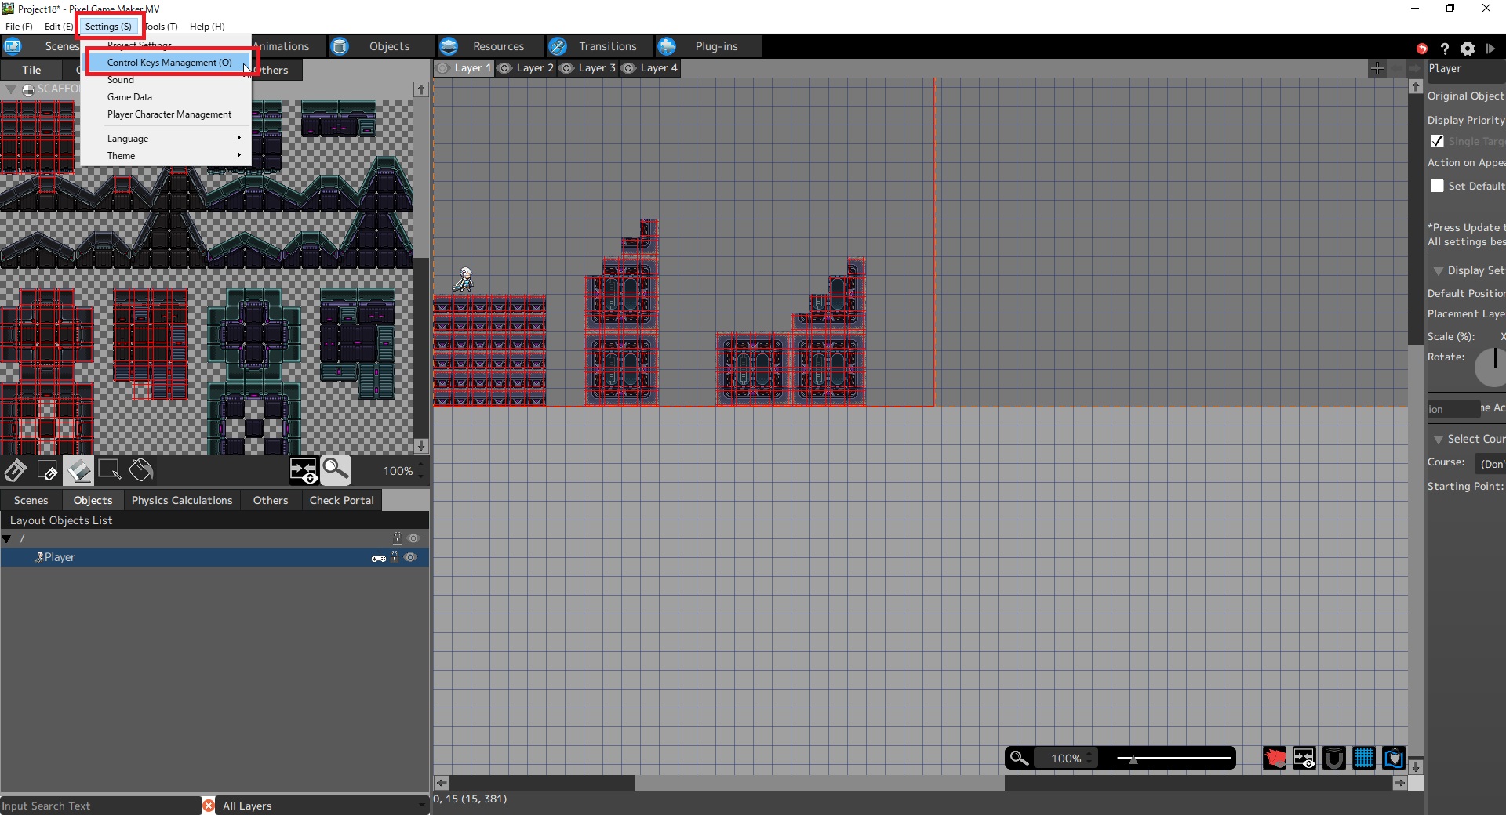Screen dimensions: 1506x815
Task: Hide the Player object using eye icon
Action: pyautogui.click(x=410, y=557)
